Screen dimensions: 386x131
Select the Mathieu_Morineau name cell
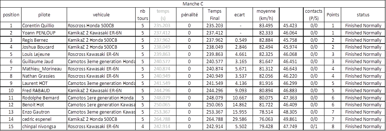44,69
